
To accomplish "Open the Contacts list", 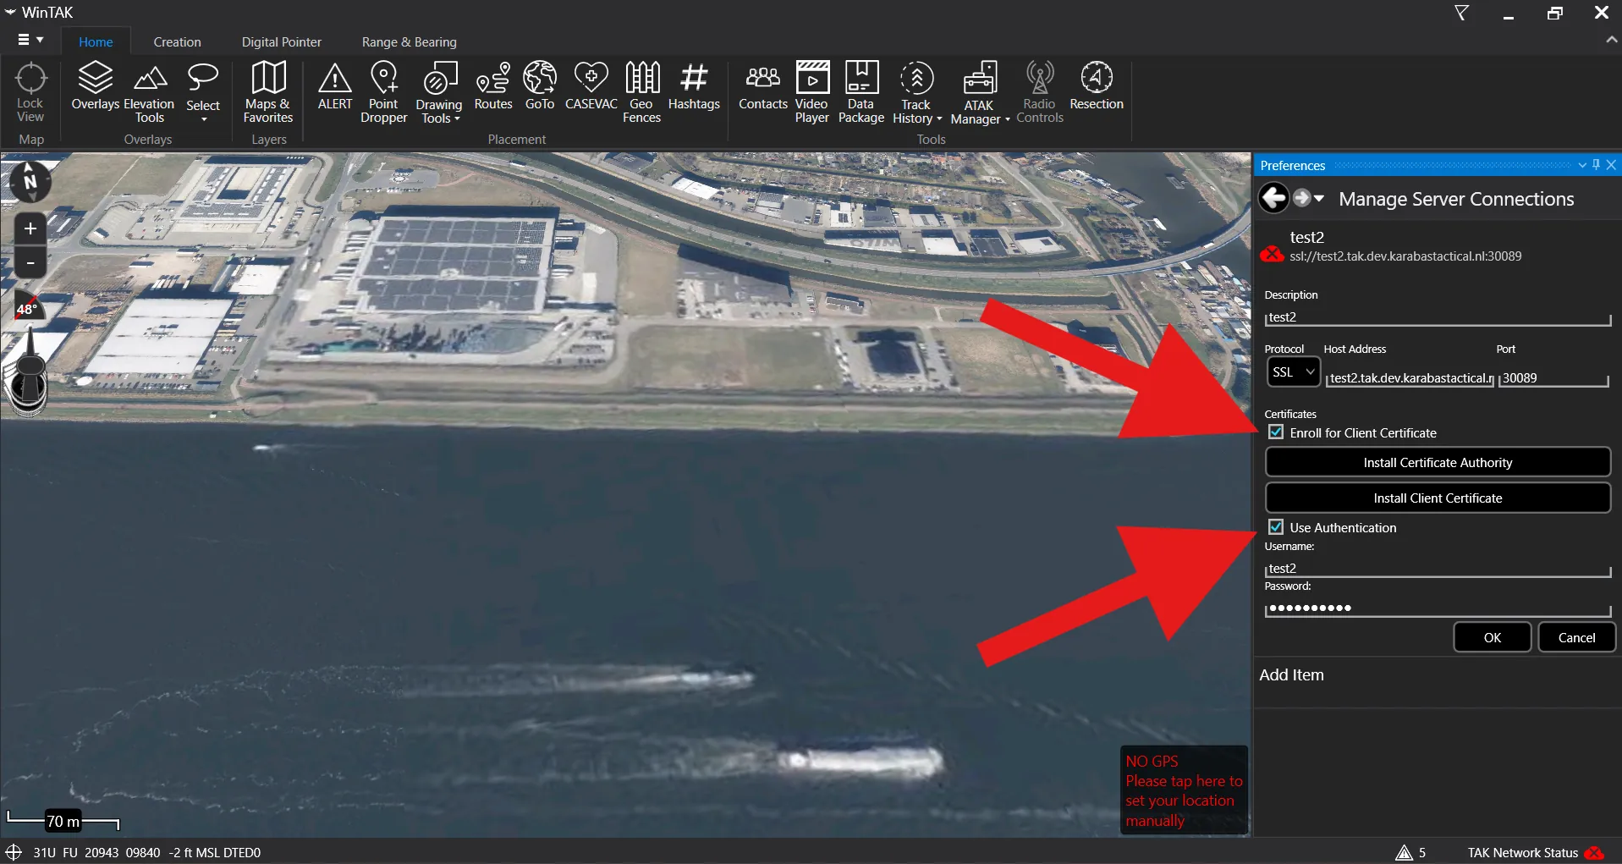I will click(763, 86).
